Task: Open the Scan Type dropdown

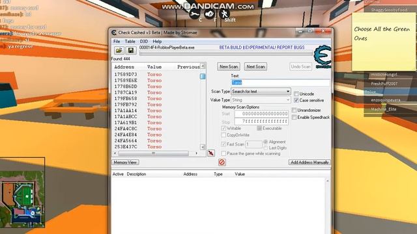Action: [x=261, y=91]
